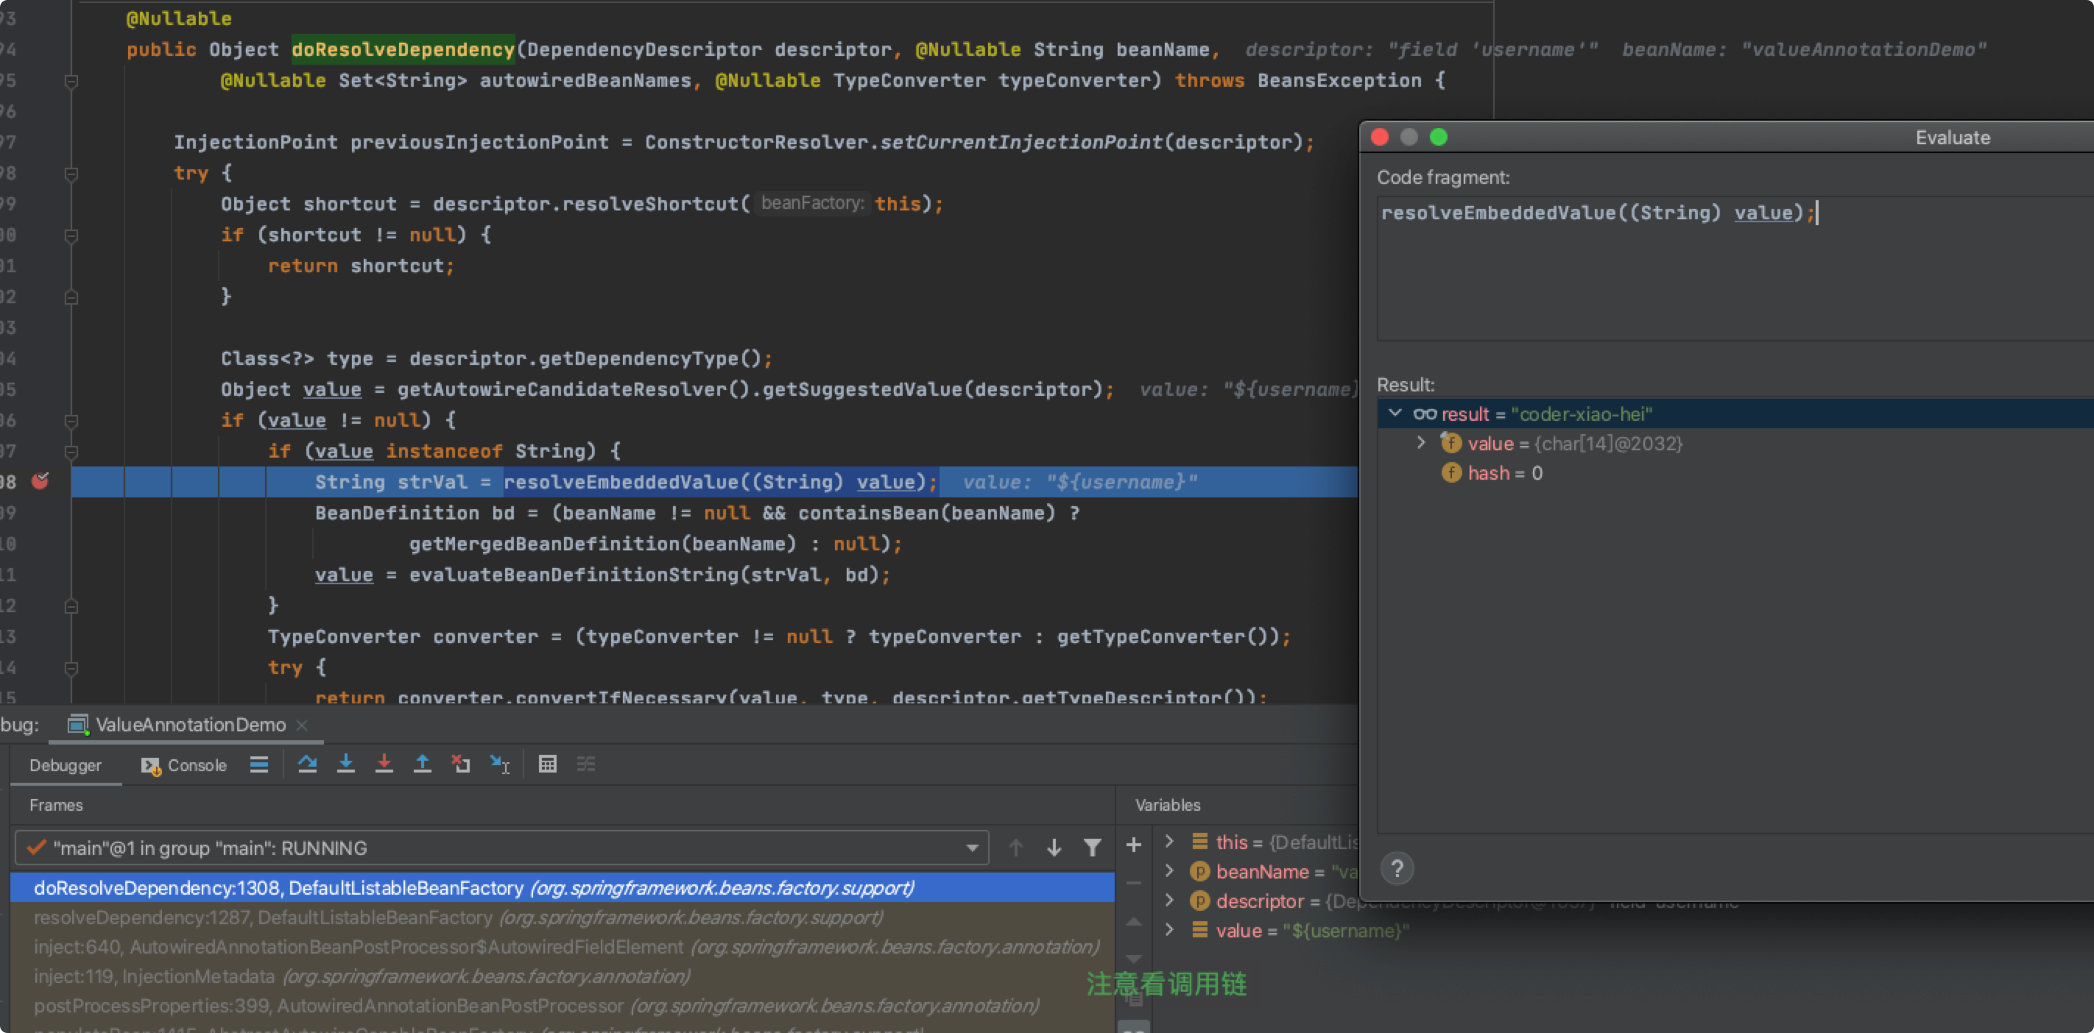
Task: Select the resolveDependency:1287 stack frame
Action: [x=562, y=917]
